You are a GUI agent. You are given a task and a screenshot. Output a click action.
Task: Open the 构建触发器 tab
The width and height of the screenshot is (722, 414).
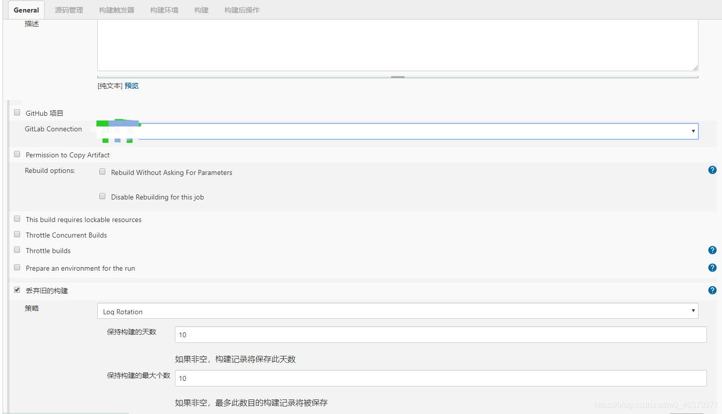[117, 10]
